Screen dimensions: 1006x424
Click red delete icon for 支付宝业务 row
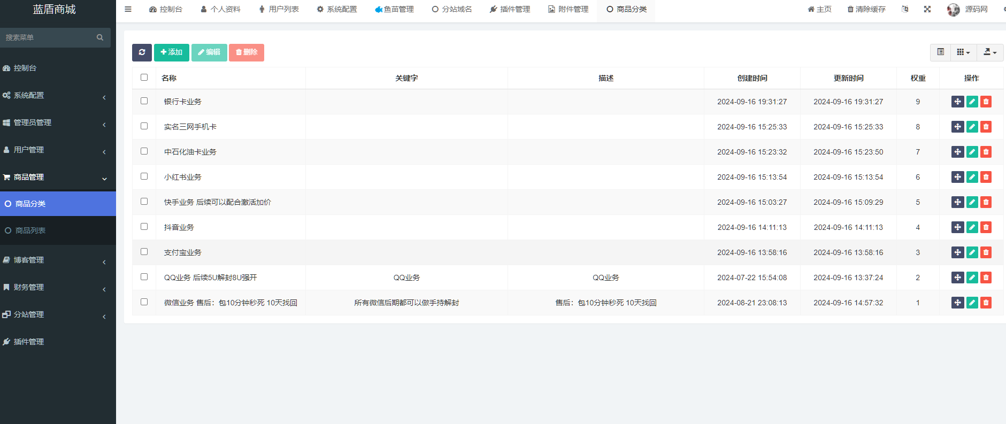[986, 252]
